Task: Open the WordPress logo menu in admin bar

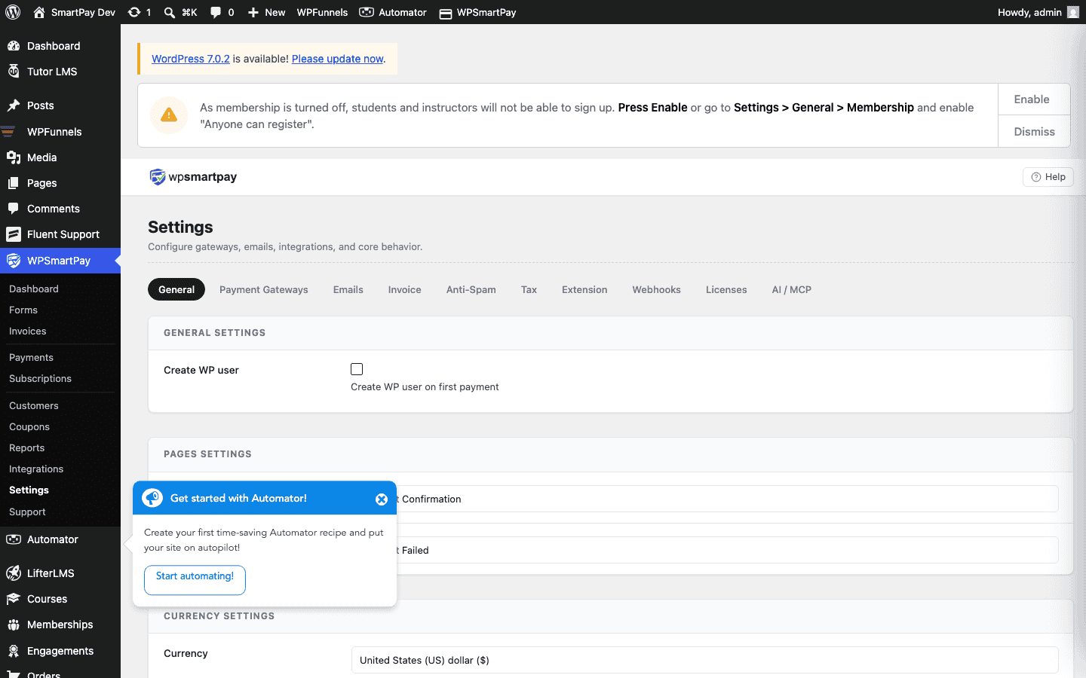Action: 13,12
